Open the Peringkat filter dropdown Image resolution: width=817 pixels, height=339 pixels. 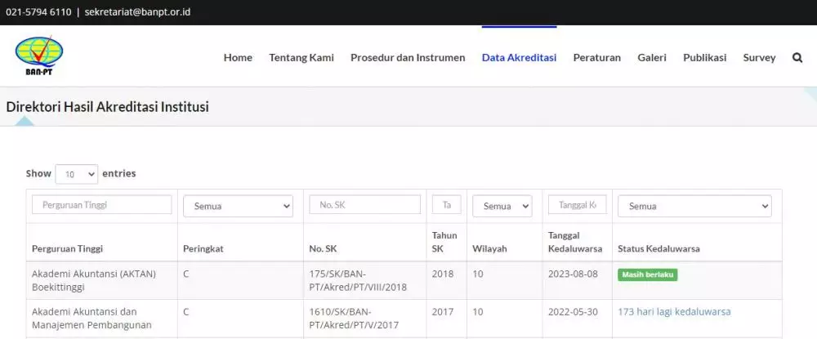point(238,207)
